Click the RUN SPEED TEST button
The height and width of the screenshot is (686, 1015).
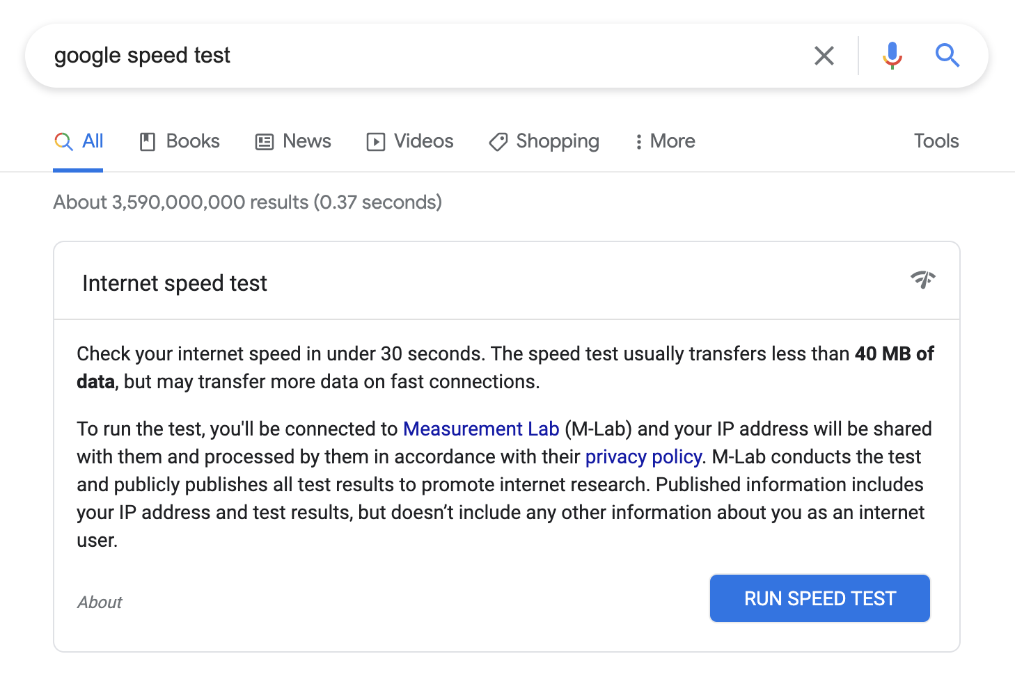pos(820,598)
